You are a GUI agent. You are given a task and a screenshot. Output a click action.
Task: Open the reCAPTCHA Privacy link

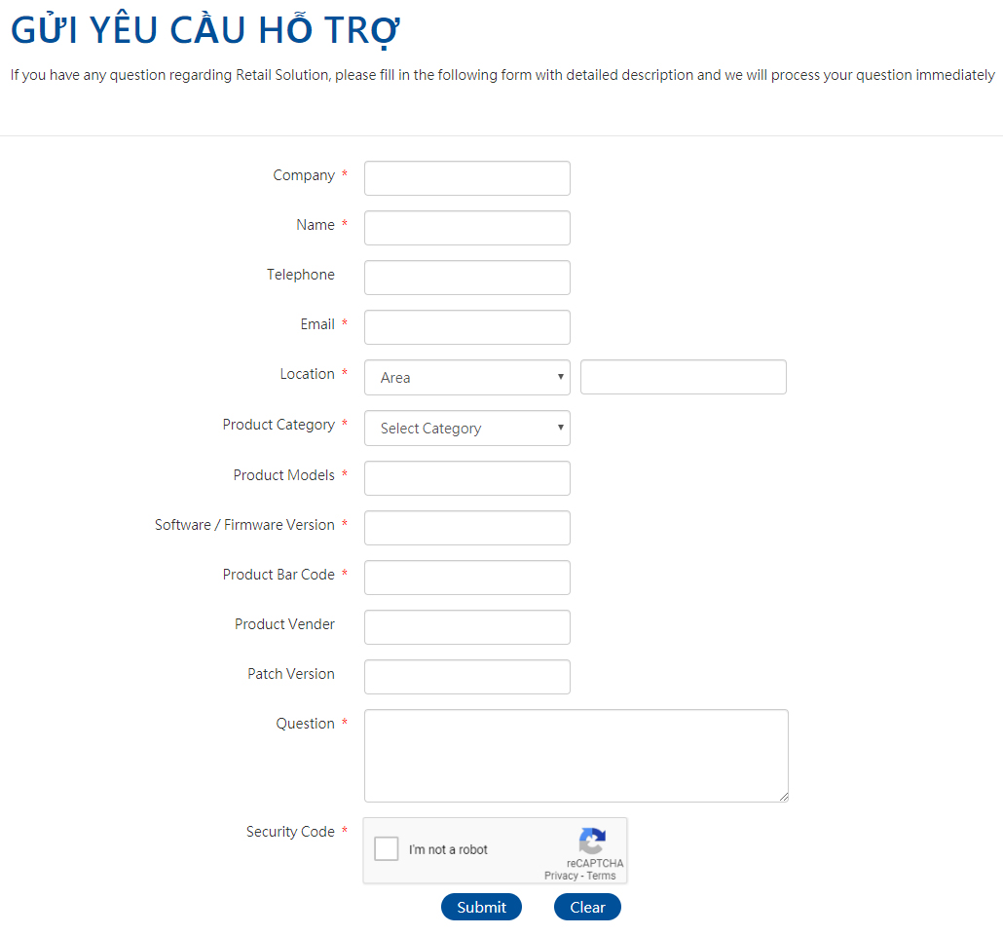coord(561,876)
